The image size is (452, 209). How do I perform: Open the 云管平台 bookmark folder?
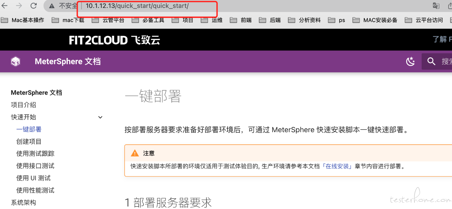108,20
